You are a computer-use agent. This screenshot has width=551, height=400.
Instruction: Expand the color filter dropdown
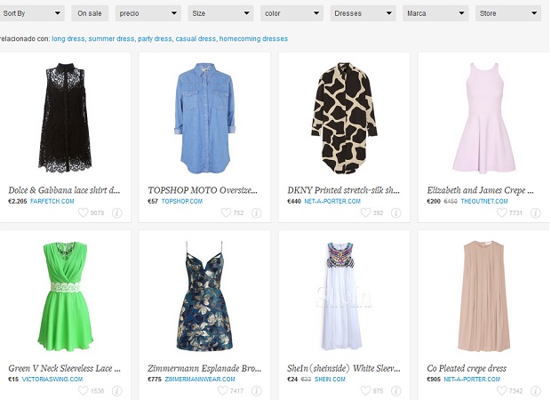[x=291, y=13]
